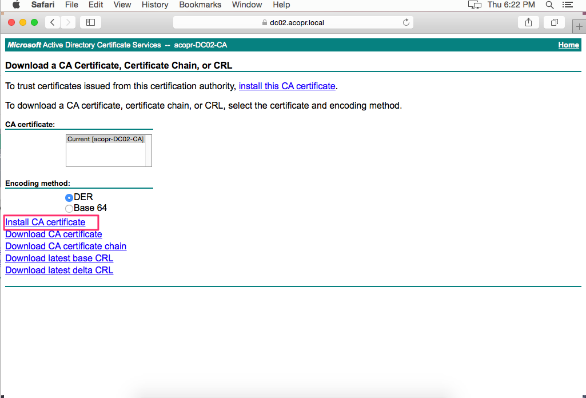Click the display mirroring icon in the menu bar

[x=475, y=5]
